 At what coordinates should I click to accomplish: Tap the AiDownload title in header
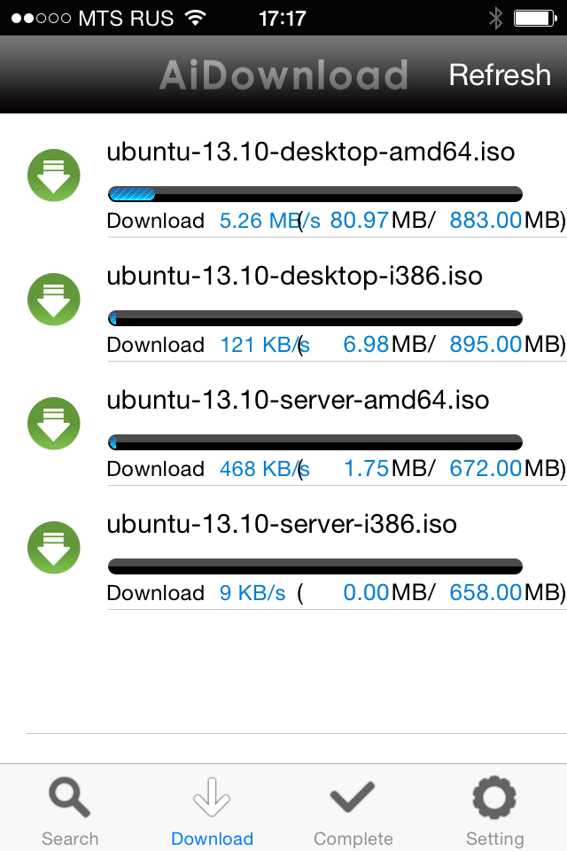pyautogui.click(x=283, y=75)
